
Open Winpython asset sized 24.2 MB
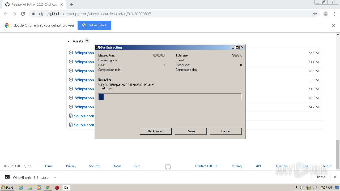coord(84,107)
